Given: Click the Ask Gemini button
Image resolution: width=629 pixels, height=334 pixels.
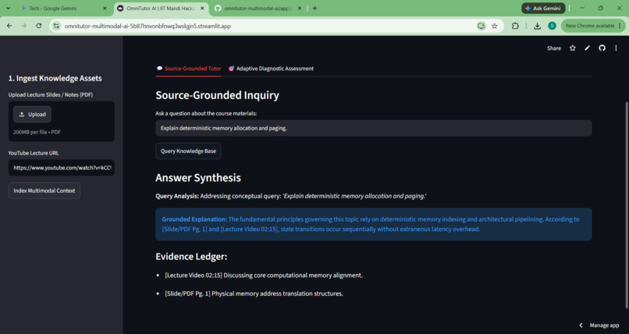Looking at the screenshot, I should 543,8.
